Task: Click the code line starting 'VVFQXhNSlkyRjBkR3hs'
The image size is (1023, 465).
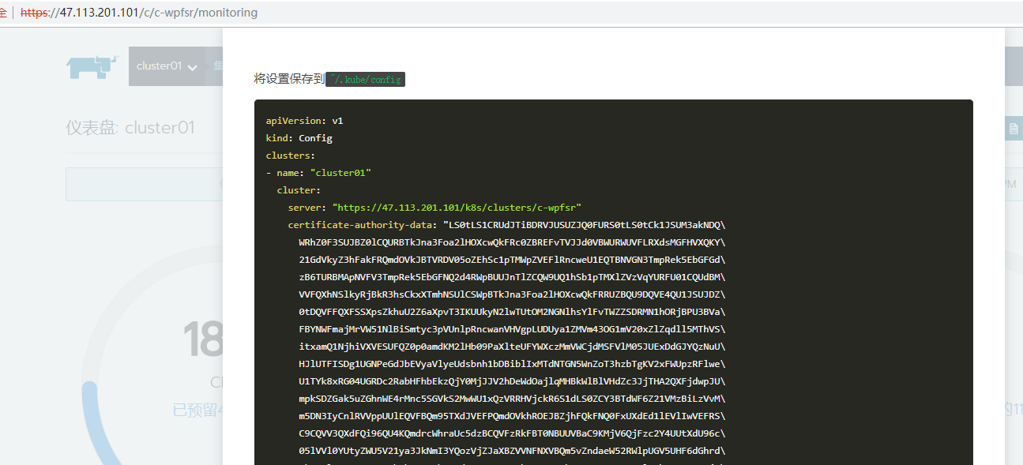Action: [512, 294]
